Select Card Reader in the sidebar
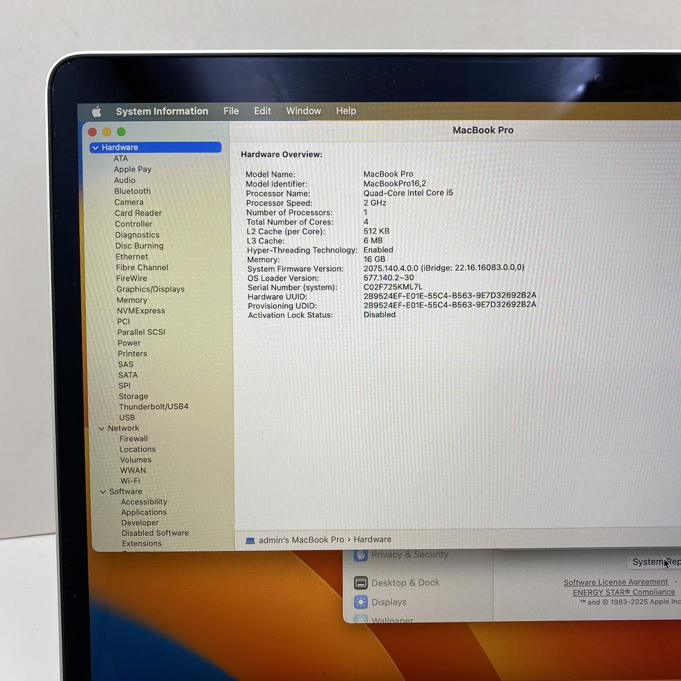Screen dimensions: 681x681 (138, 213)
